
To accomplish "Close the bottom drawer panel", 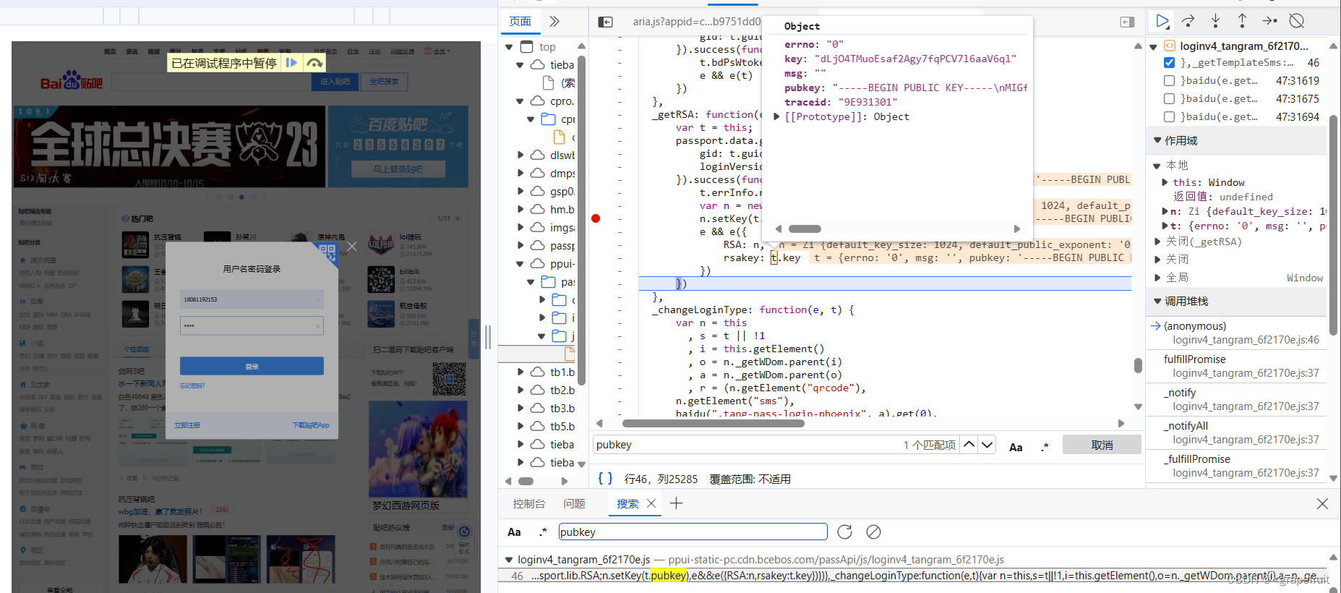I will point(1322,503).
